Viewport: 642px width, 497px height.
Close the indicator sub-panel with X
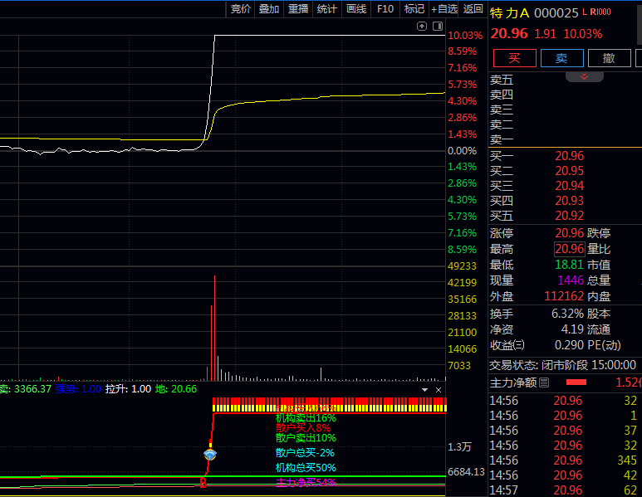(439, 389)
